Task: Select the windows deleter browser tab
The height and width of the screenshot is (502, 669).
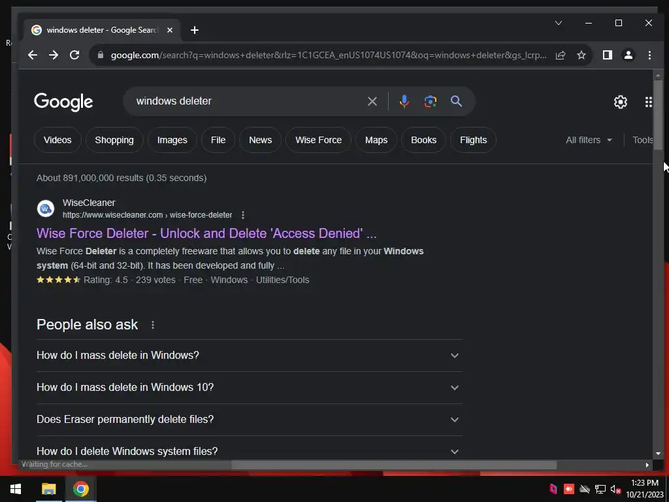Action: [101, 30]
